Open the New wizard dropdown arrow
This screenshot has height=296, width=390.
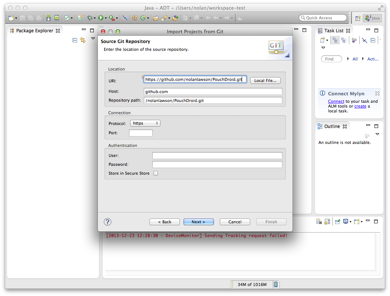tap(16, 18)
